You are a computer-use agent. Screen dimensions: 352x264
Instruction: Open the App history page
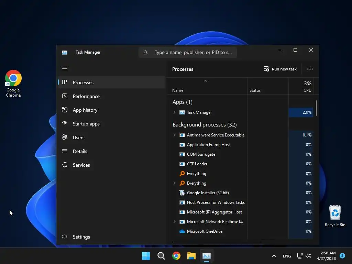tap(112, 110)
